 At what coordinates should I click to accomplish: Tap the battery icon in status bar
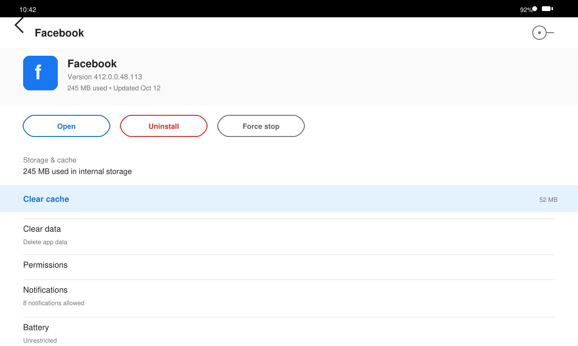pyautogui.click(x=547, y=9)
